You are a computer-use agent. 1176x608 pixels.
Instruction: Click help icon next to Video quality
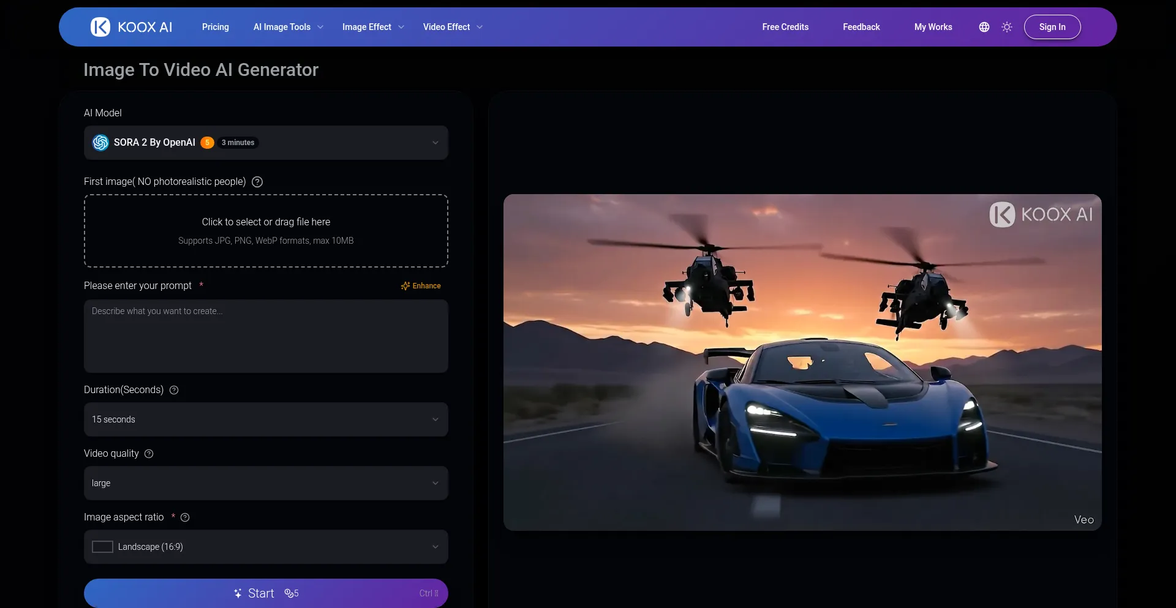tap(149, 454)
